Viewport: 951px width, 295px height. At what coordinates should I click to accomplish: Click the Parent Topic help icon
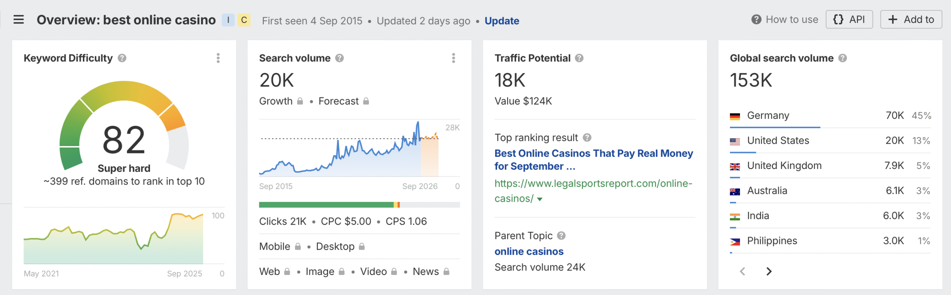(x=561, y=236)
